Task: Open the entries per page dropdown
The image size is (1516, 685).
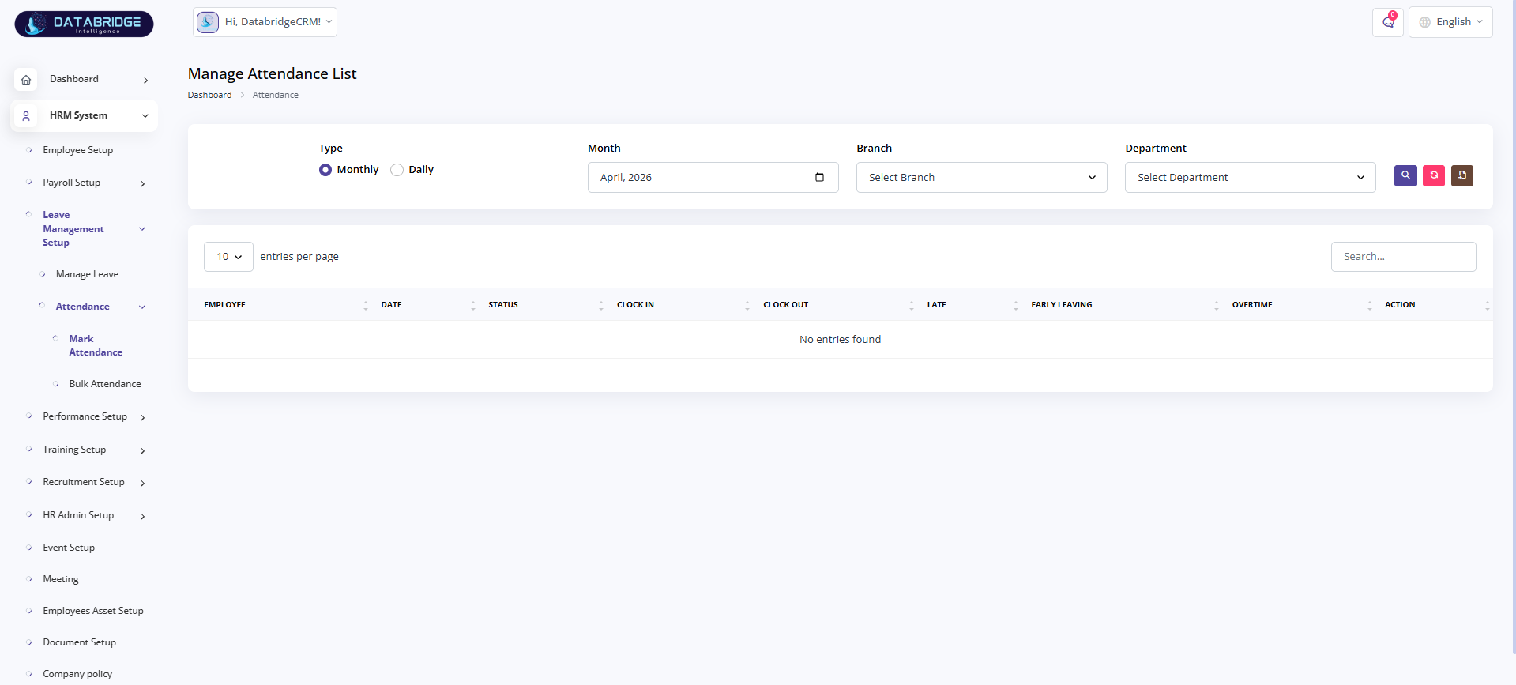Action: (x=228, y=257)
